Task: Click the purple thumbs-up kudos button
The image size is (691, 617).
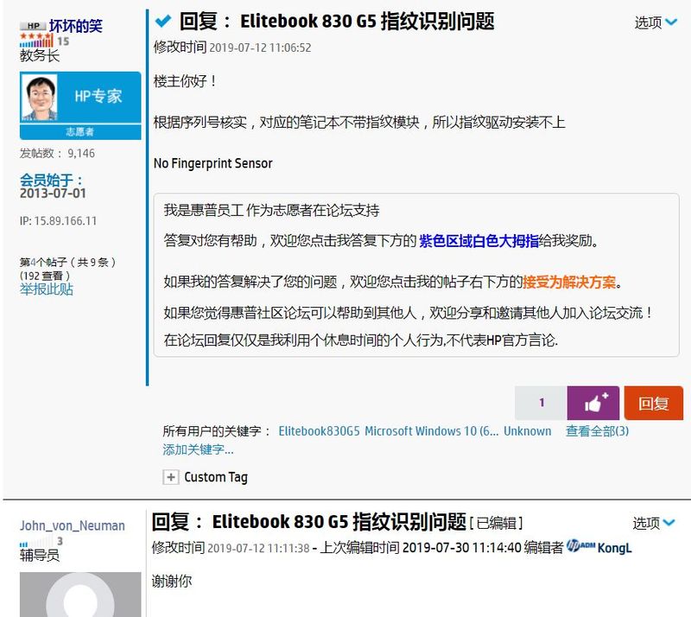Action: [x=593, y=403]
